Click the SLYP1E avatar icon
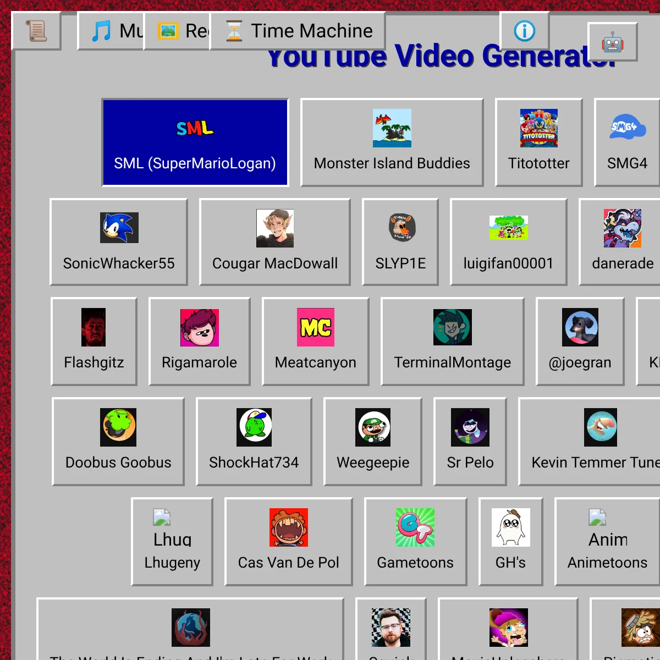 click(402, 228)
